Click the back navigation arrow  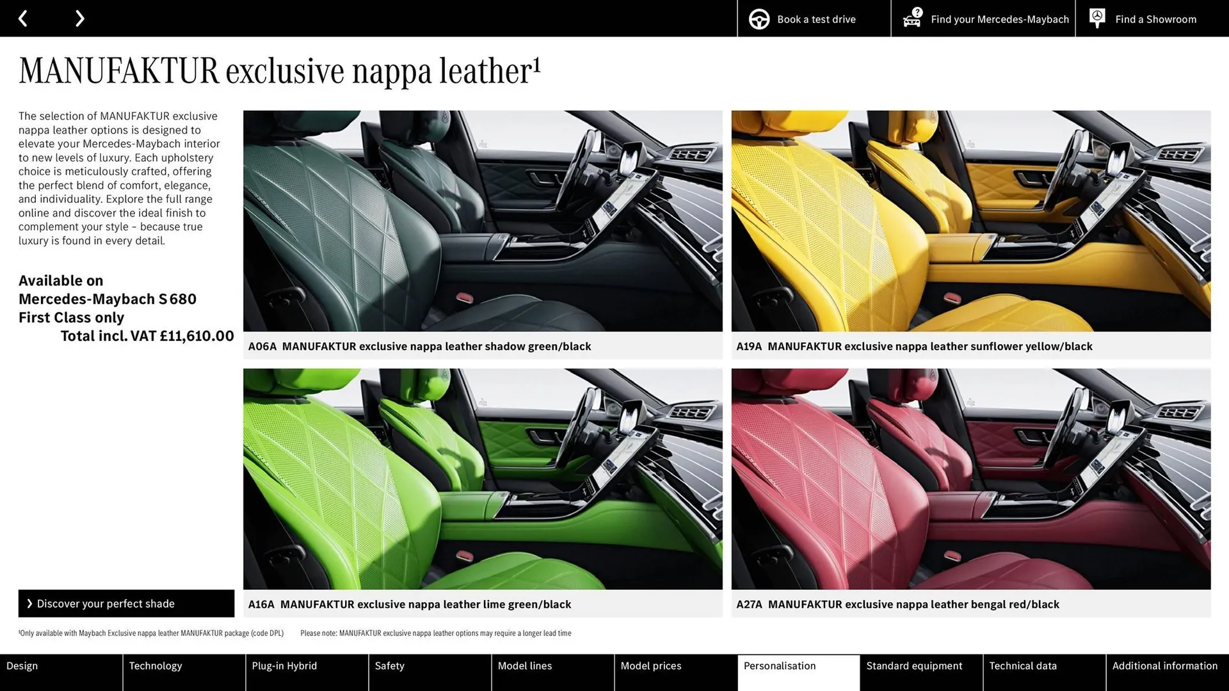tap(24, 18)
